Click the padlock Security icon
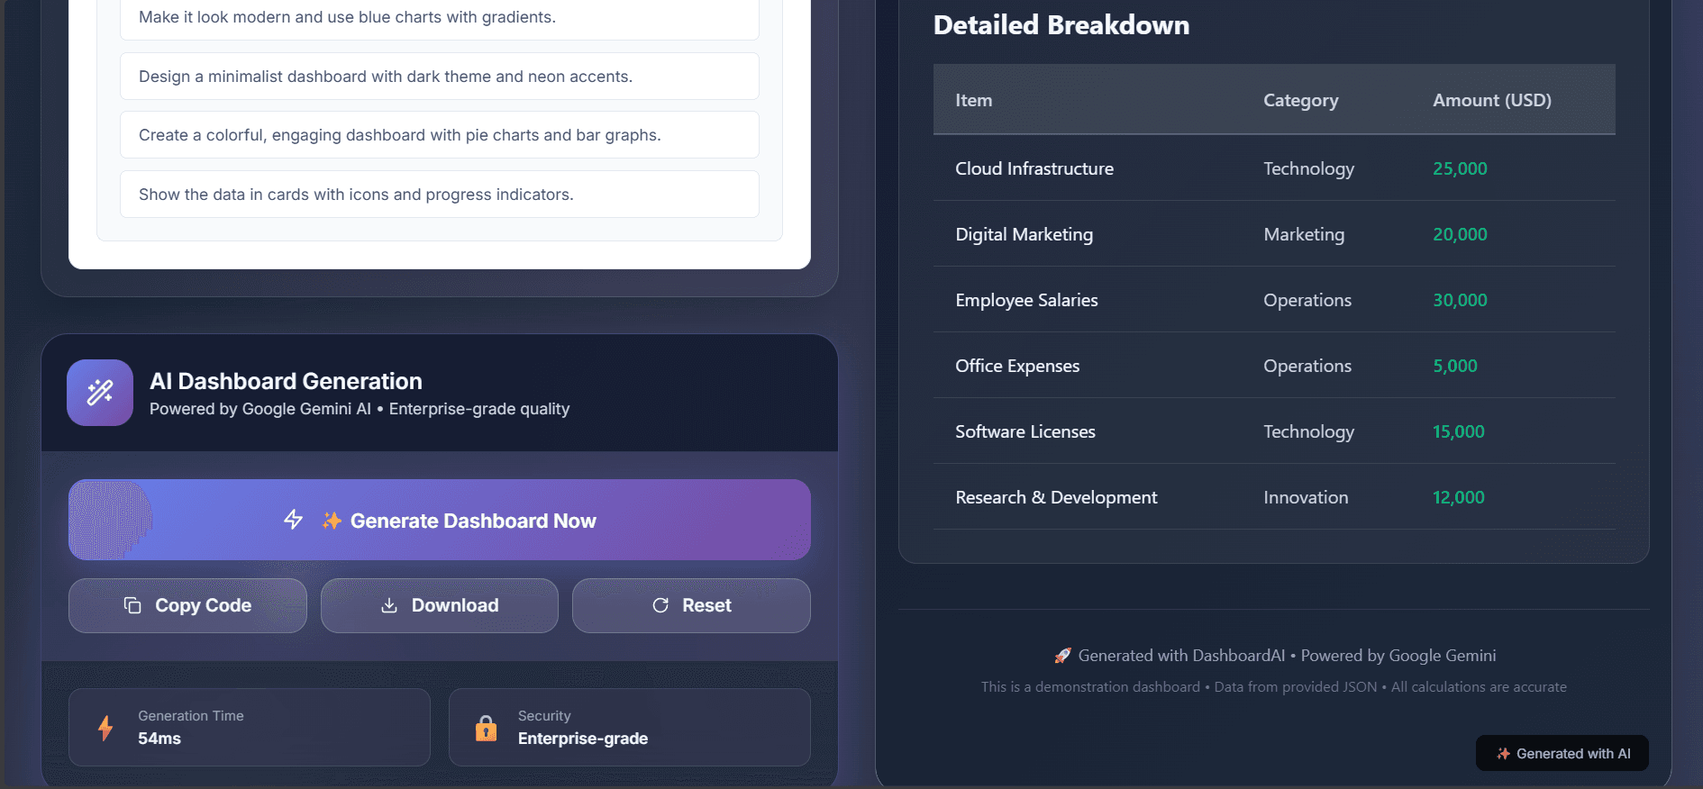The image size is (1703, 789). (487, 728)
